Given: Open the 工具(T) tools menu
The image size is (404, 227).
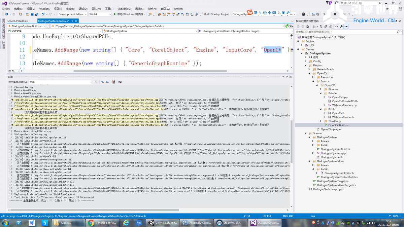Looking at the screenshot, I should tap(109, 9).
